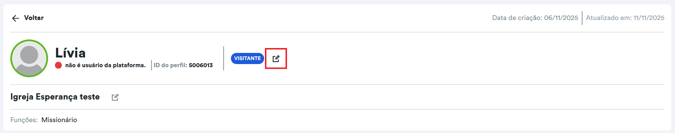Edit the VISITANTE profile type
675x133 pixels.
coord(276,59)
